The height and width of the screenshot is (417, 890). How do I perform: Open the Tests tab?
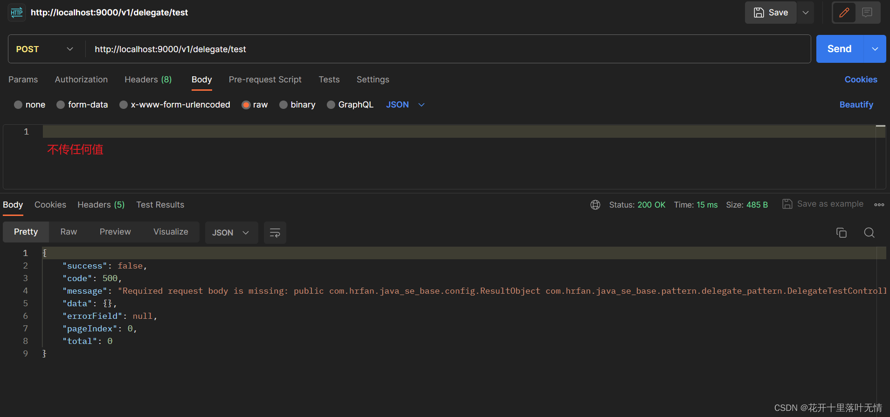[x=329, y=80]
